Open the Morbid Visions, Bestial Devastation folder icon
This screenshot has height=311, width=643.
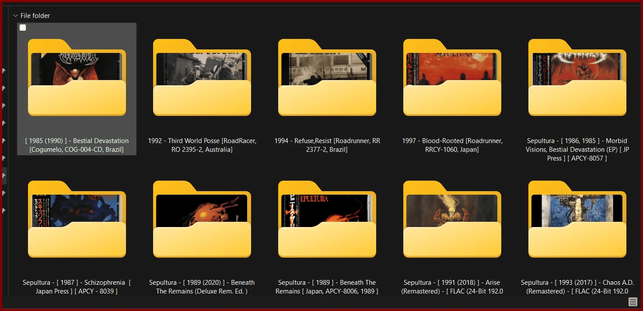[577, 77]
